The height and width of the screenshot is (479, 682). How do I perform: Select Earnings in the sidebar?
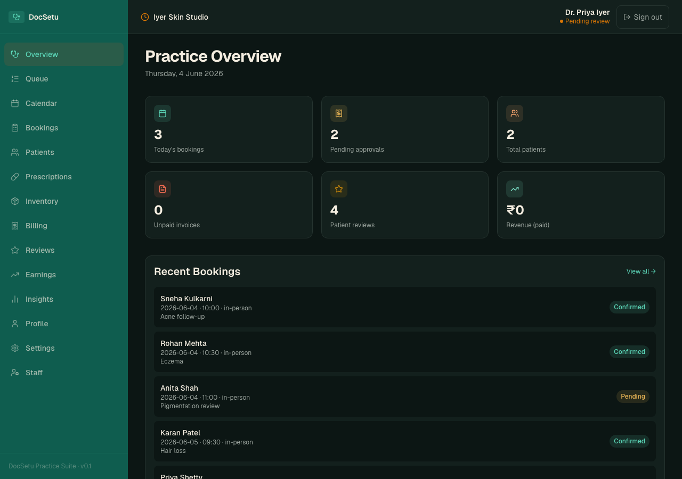(64, 275)
